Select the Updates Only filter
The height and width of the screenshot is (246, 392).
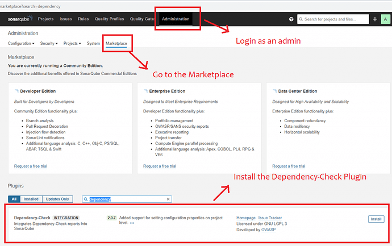57,199
